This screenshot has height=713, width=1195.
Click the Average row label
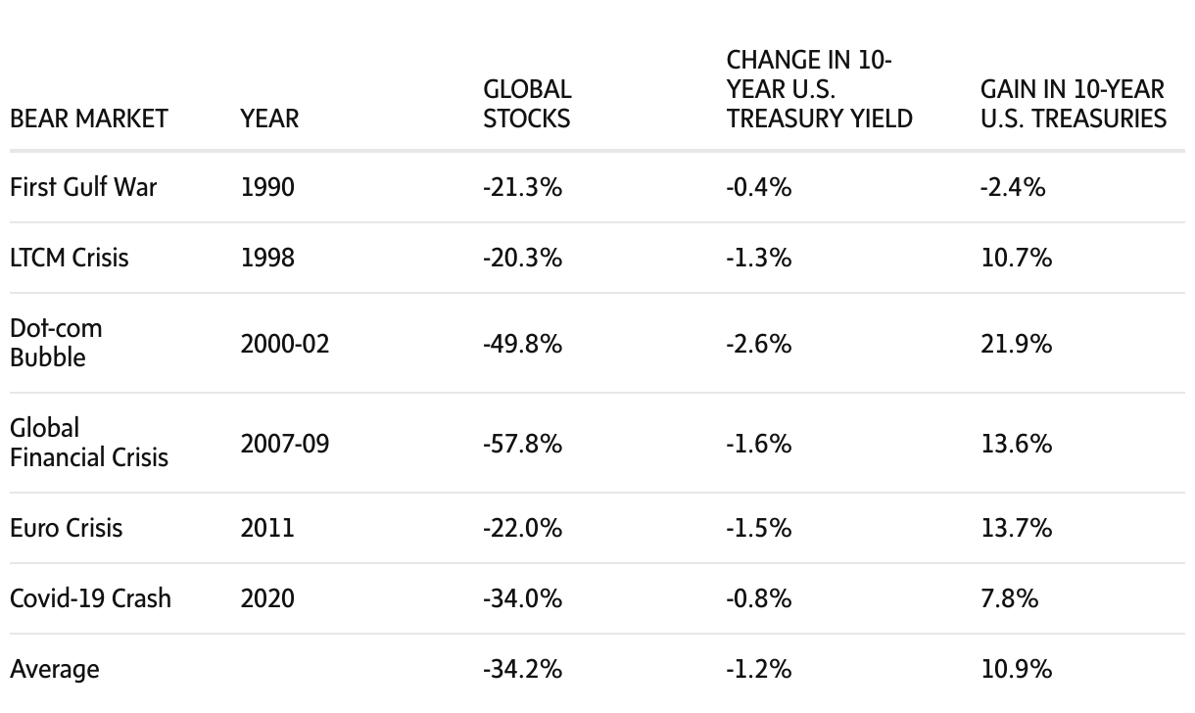tap(55, 669)
